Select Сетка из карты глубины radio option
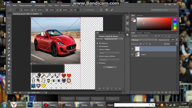The height and width of the screenshot is (108, 192). tap(97, 56)
